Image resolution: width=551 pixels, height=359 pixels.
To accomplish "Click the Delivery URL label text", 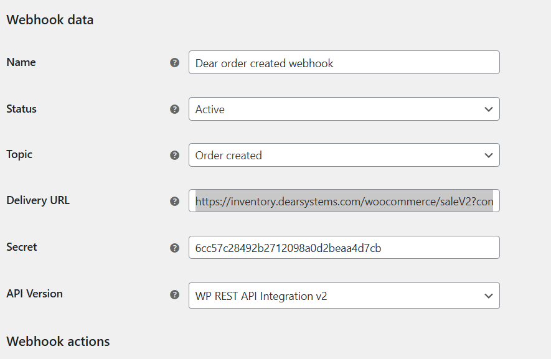I will pos(38,200).
